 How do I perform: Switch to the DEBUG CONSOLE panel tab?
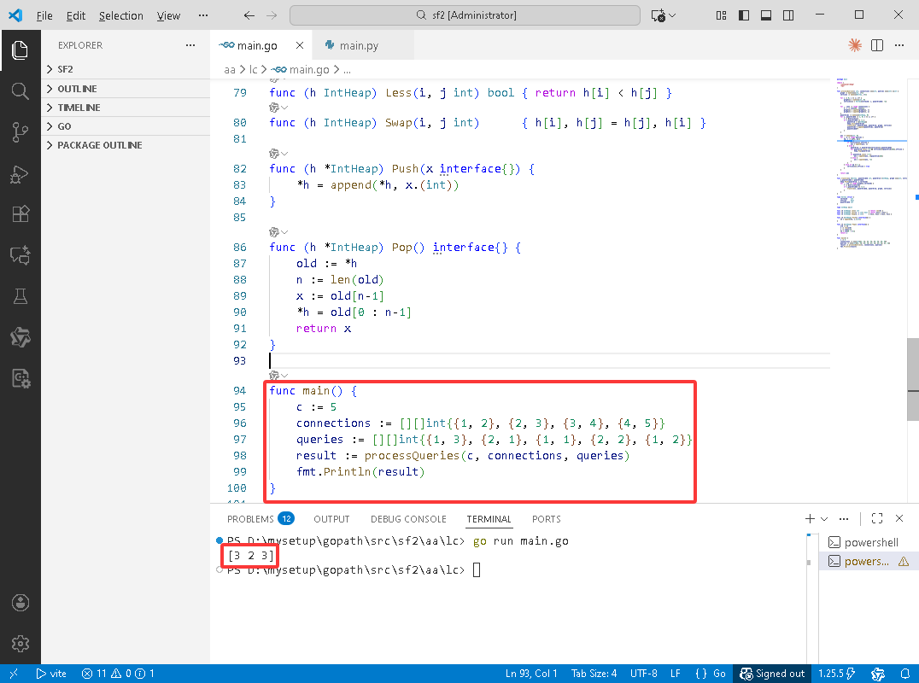[408, 519]
